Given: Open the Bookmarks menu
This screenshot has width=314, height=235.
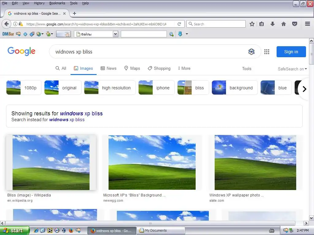Looking at the screenshot, I should coord(57,3).
